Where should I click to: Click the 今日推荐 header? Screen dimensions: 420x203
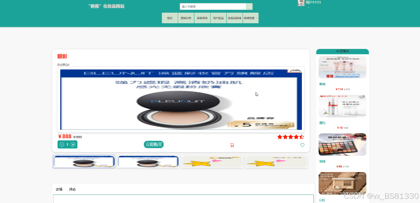(x=342, y=51)
